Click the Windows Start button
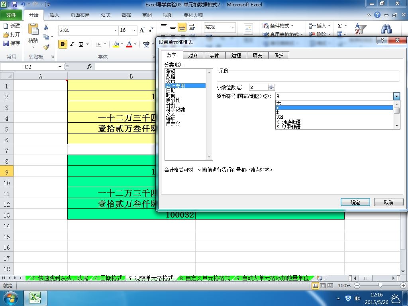408x306 pixels. pos(10,298)
